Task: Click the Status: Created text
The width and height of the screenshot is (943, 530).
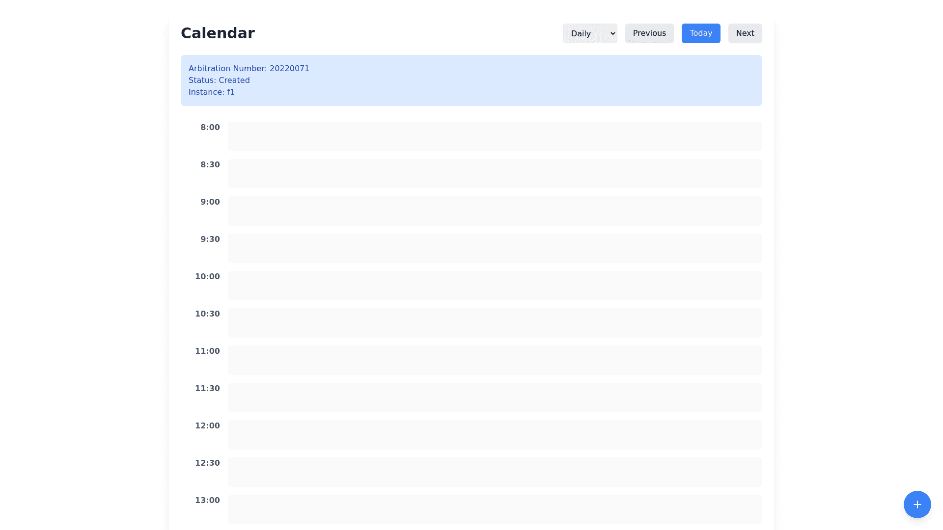Action: coord(219,80)
